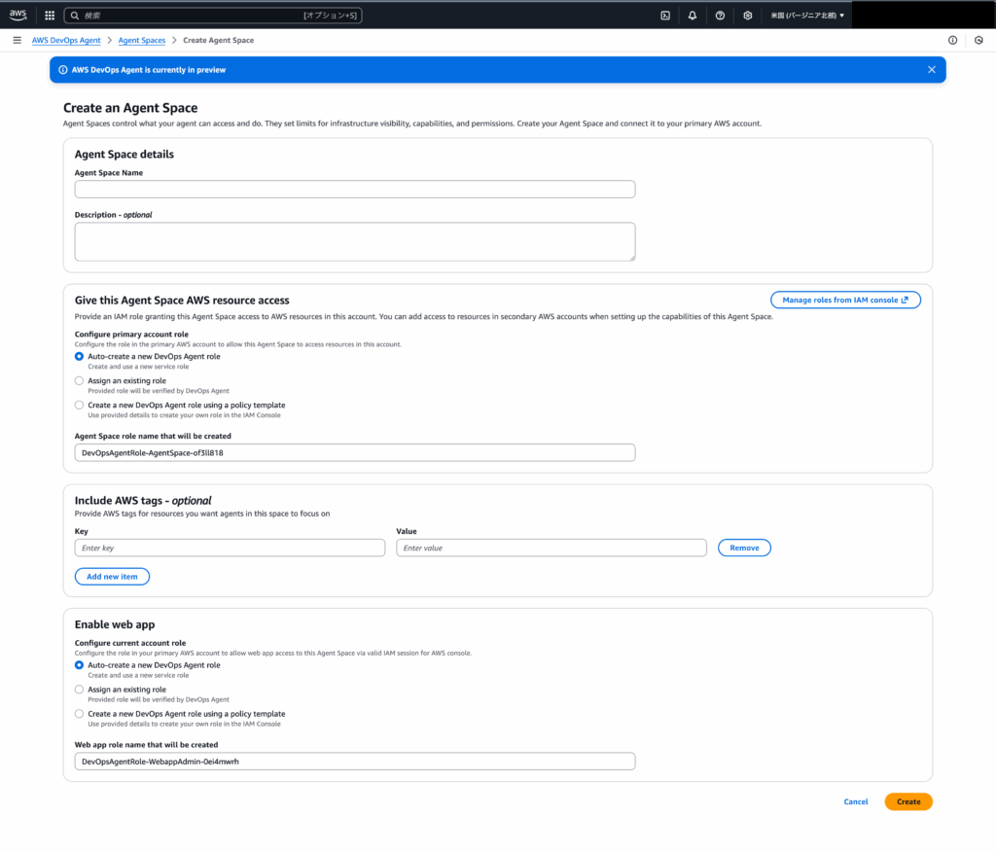This screenshot has width=996, height=852.
Task: Navigate to Agent Spaces breadcrumb
Action: pos(142,40)
